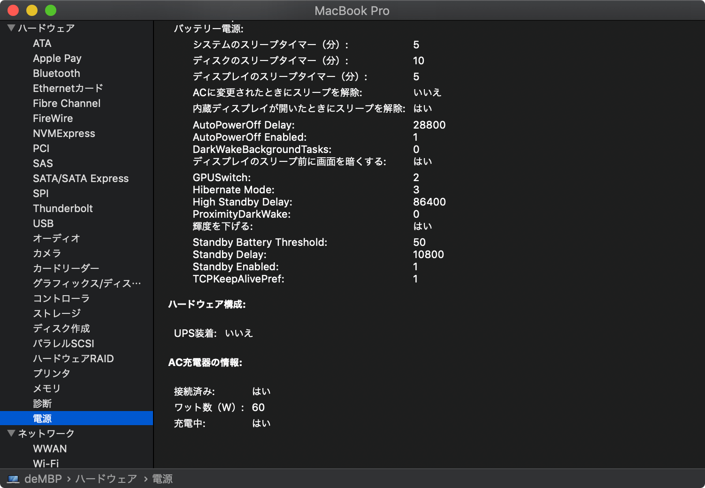Click the highlighted 電源 sidebar item
The image size is (705, 488).
point(77,418)
